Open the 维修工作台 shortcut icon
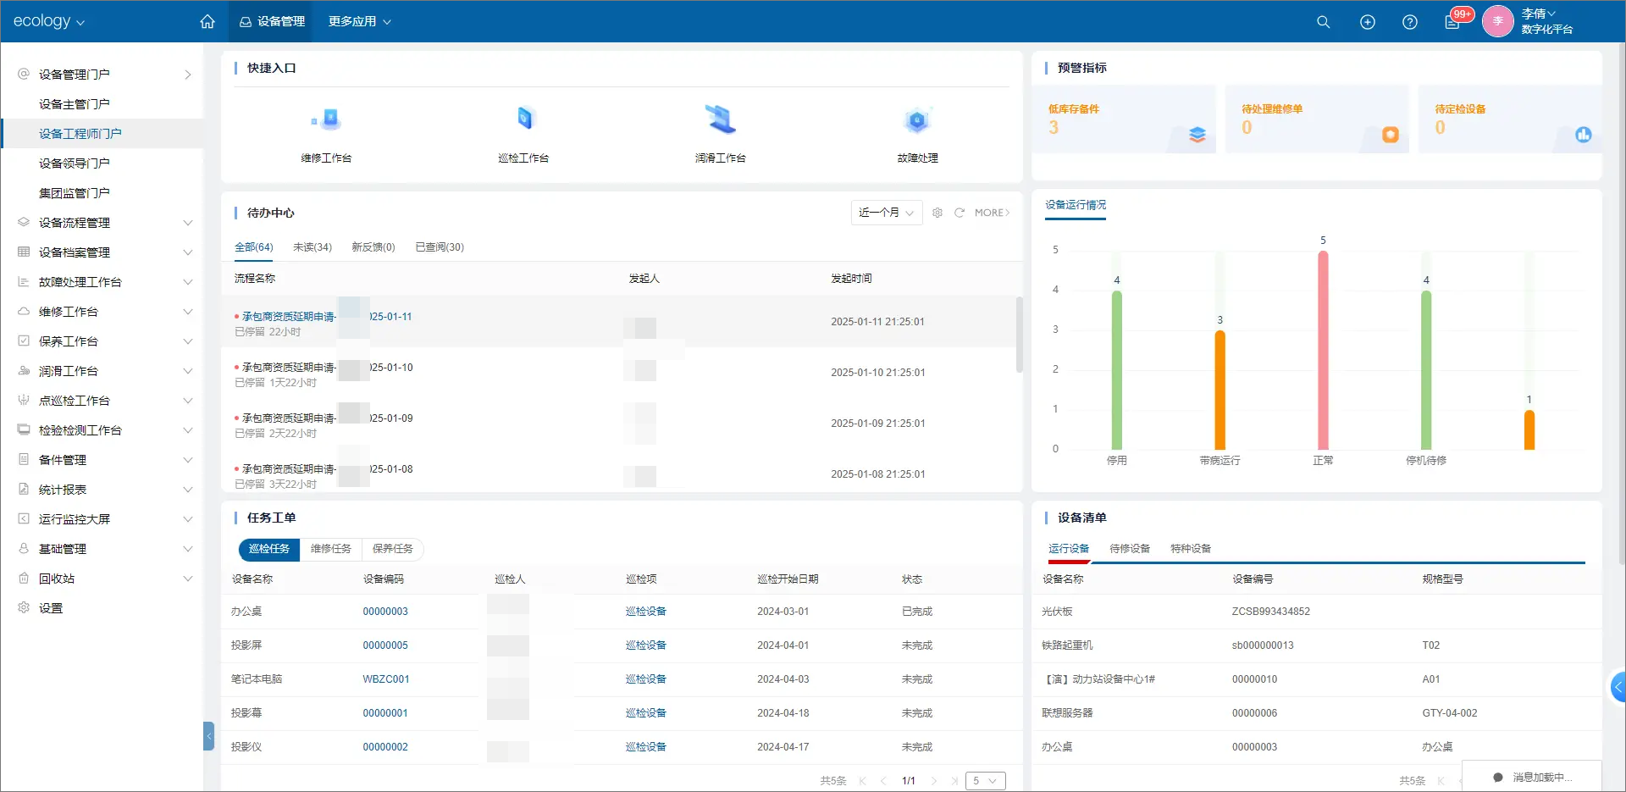Screen dimensions: 1626x792 (x=326, y=120)
